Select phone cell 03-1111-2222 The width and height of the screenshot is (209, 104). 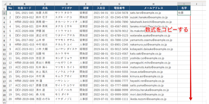coord(119,58)
